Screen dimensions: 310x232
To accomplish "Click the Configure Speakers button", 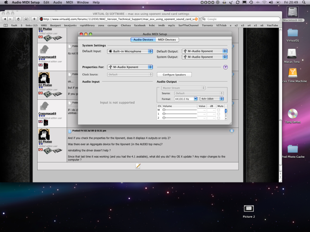I will (174, 75).
